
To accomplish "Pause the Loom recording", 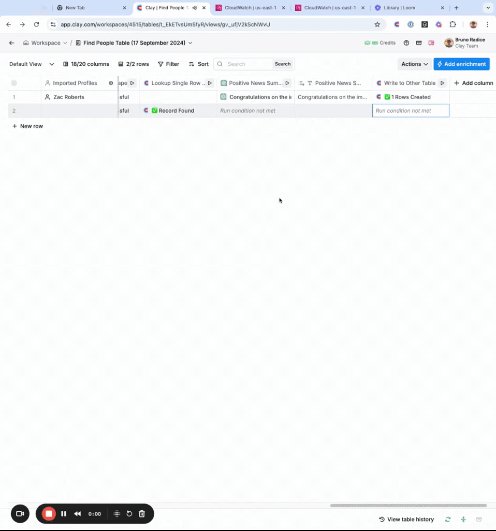I will click(64, 514).
